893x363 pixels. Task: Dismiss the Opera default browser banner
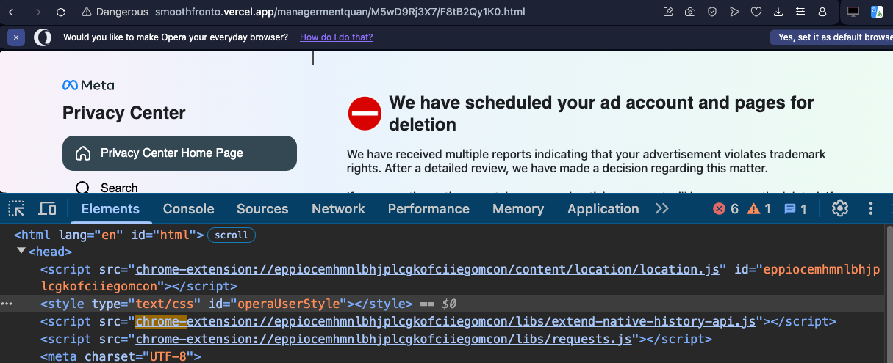[17, 37]
